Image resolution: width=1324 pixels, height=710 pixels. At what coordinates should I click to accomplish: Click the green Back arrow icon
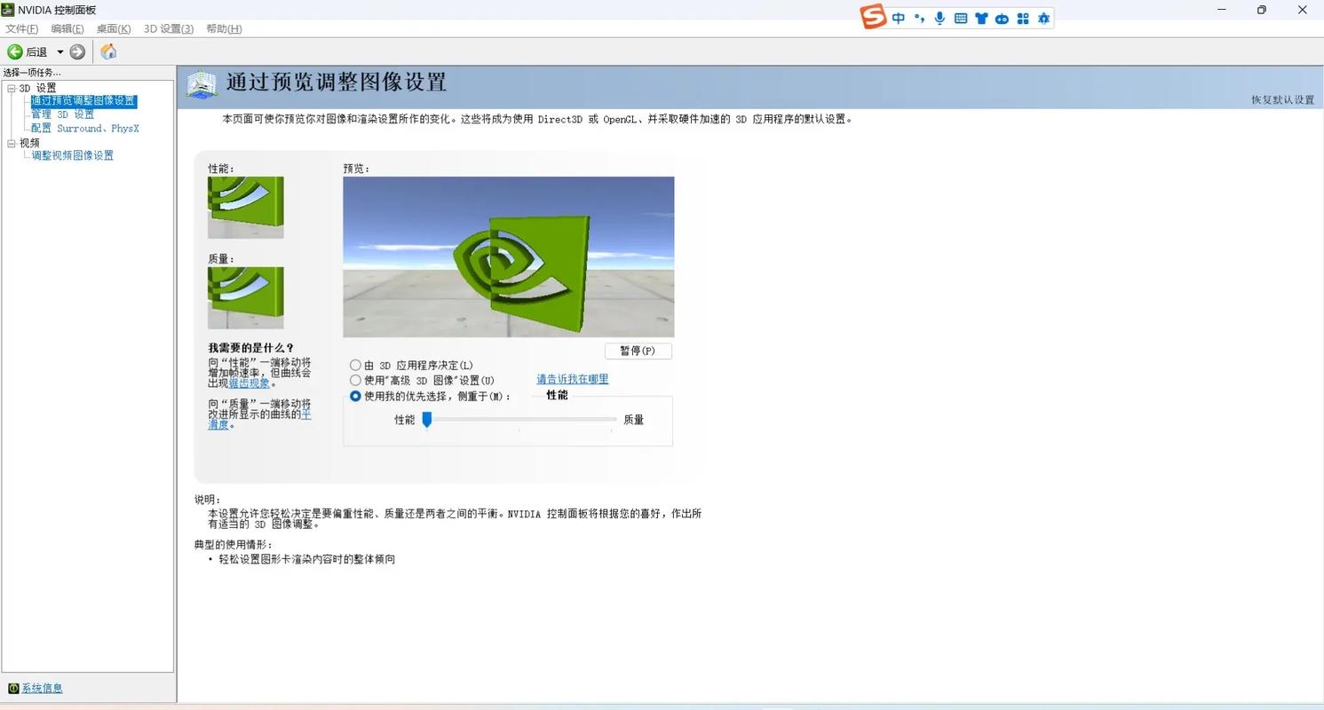[14, 51]
